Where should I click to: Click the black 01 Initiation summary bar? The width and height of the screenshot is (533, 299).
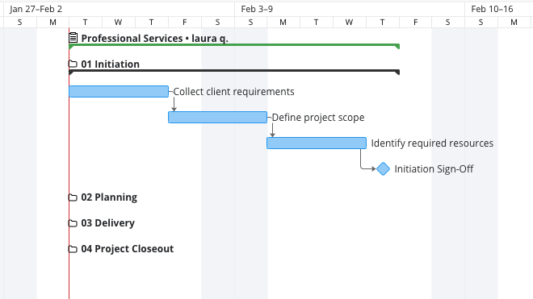(x=234, y=71)
